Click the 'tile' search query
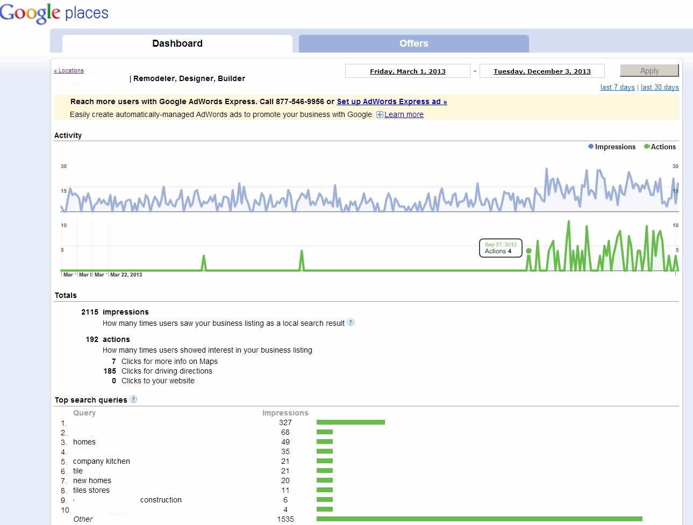Image resolution: width=693 pixels, height=525 pixels. pos(78,471)
